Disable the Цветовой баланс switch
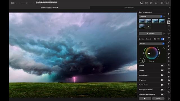Image resolution: width=180 pixels, height=101 pixels. click(x=163, y=39)
